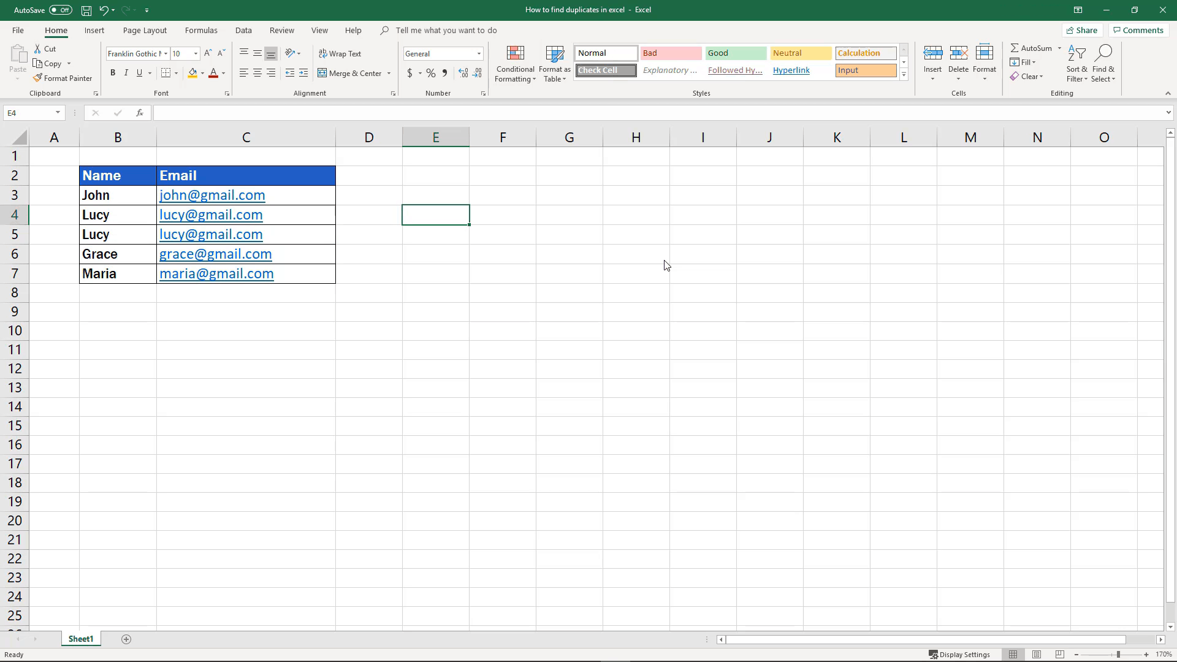Open the link lucy@gmail.com
This screenshot has width=1177, height=662.
(210, 215)
